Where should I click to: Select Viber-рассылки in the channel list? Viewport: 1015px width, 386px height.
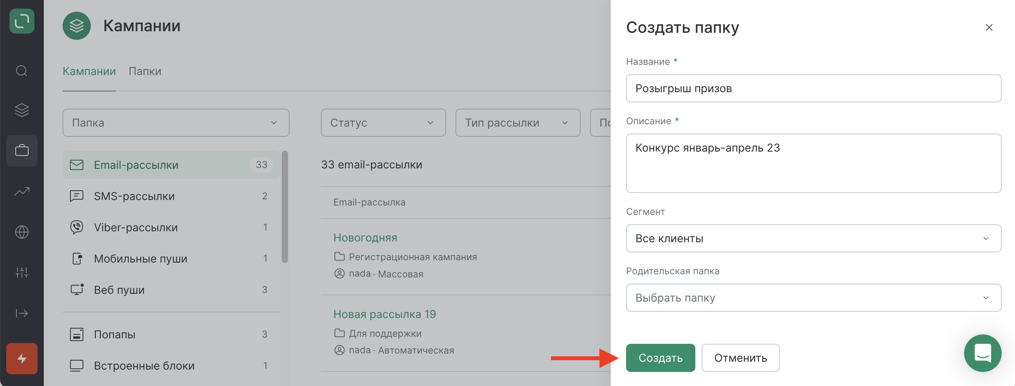[x=171, y=227]
